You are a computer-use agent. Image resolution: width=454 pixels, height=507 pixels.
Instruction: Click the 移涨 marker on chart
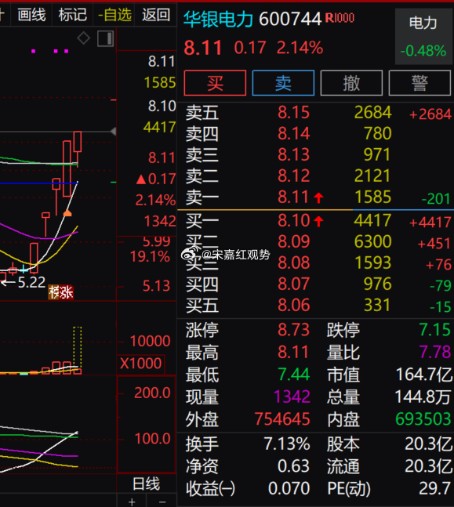61,292
